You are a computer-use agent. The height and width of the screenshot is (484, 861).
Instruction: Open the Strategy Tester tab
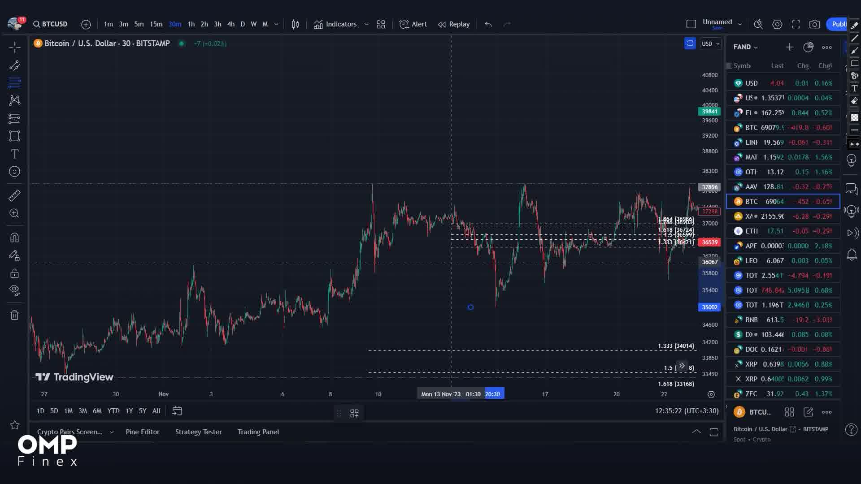[x=198, y=432]
